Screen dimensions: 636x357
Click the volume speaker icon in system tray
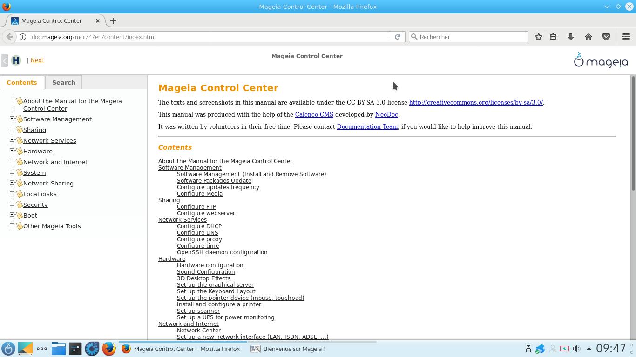[x=576, y=349]
